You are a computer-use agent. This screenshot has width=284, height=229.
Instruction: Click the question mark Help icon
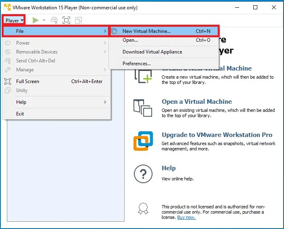tap(143, 174)
